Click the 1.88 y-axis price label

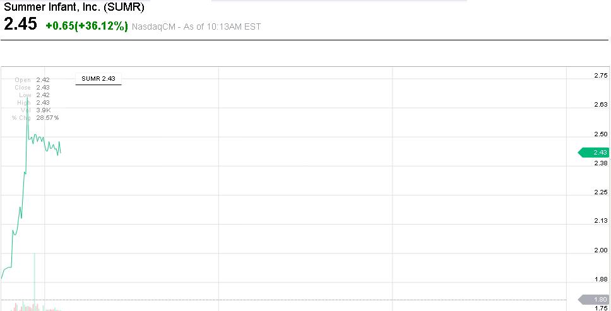[601, 279]
